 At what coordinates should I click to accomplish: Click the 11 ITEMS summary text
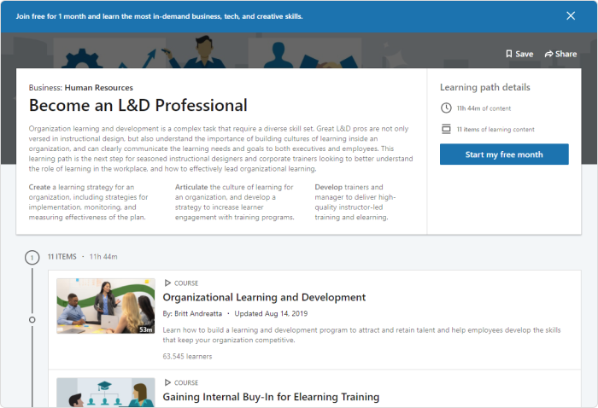(62, 257)
